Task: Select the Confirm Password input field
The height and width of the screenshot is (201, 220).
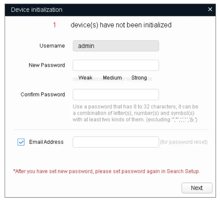Action: (x=116, y=94)
